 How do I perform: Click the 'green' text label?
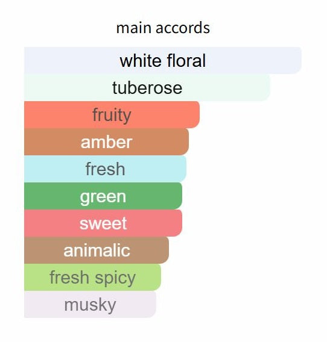103,197
